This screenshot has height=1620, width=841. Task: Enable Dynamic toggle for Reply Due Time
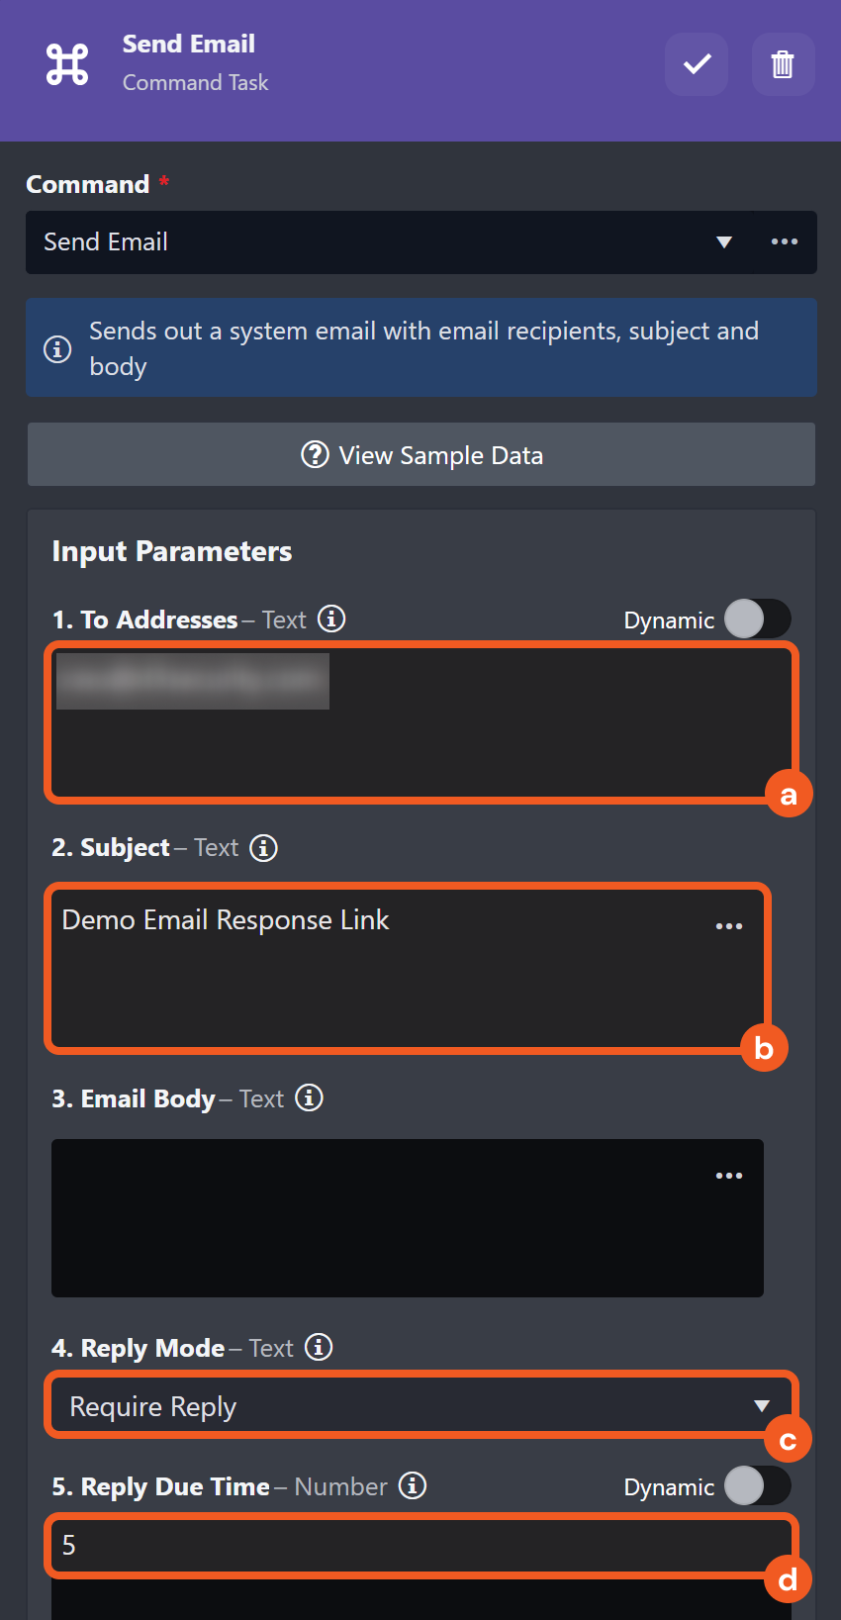pyautogui.click(x=757, y=1486)
